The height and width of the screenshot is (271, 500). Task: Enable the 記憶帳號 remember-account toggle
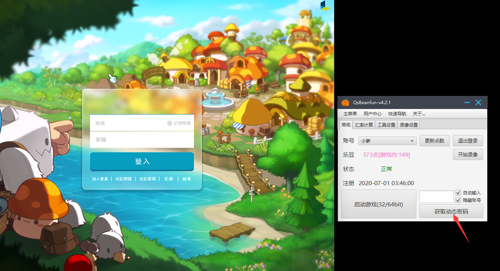coord(170,123)
